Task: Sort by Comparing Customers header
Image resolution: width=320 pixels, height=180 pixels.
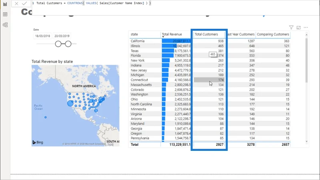Action: 273,34
